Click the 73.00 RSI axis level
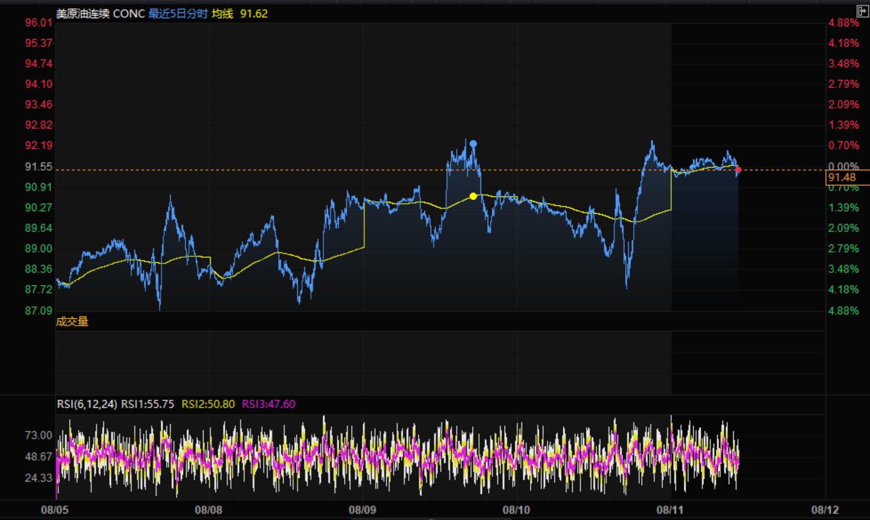The image size is (870, 520). click(x=39, y=435)
